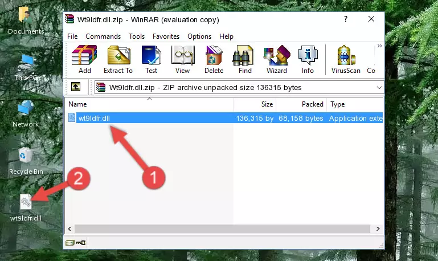Open the File menu
The height and width of the screenshot is (261, 438).
(72, 36)
